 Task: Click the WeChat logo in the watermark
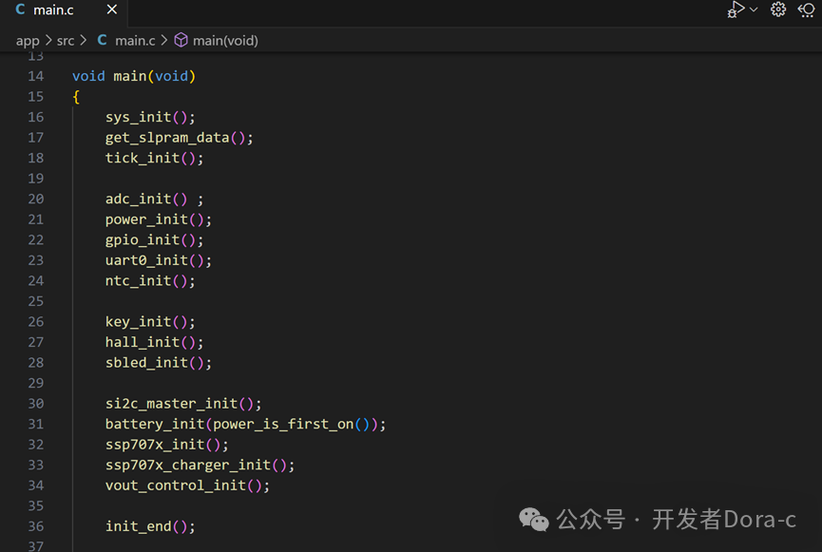pos(533,519)
